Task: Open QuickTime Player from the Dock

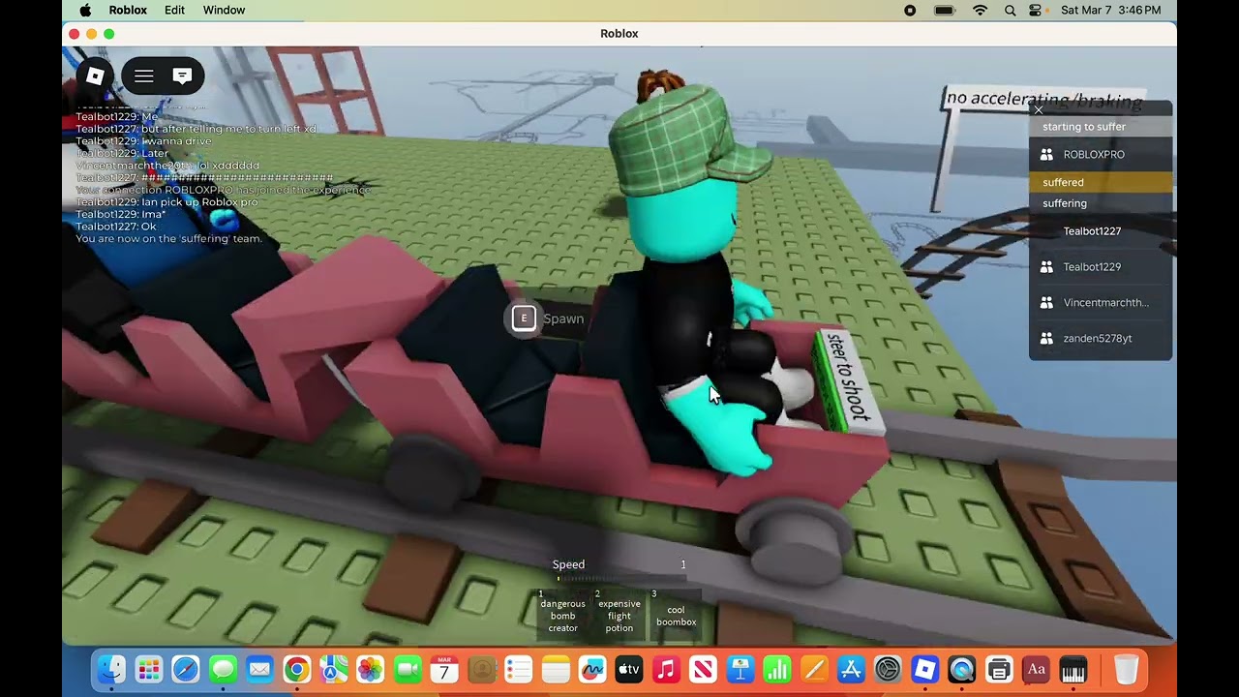Action: click(962, 669)
